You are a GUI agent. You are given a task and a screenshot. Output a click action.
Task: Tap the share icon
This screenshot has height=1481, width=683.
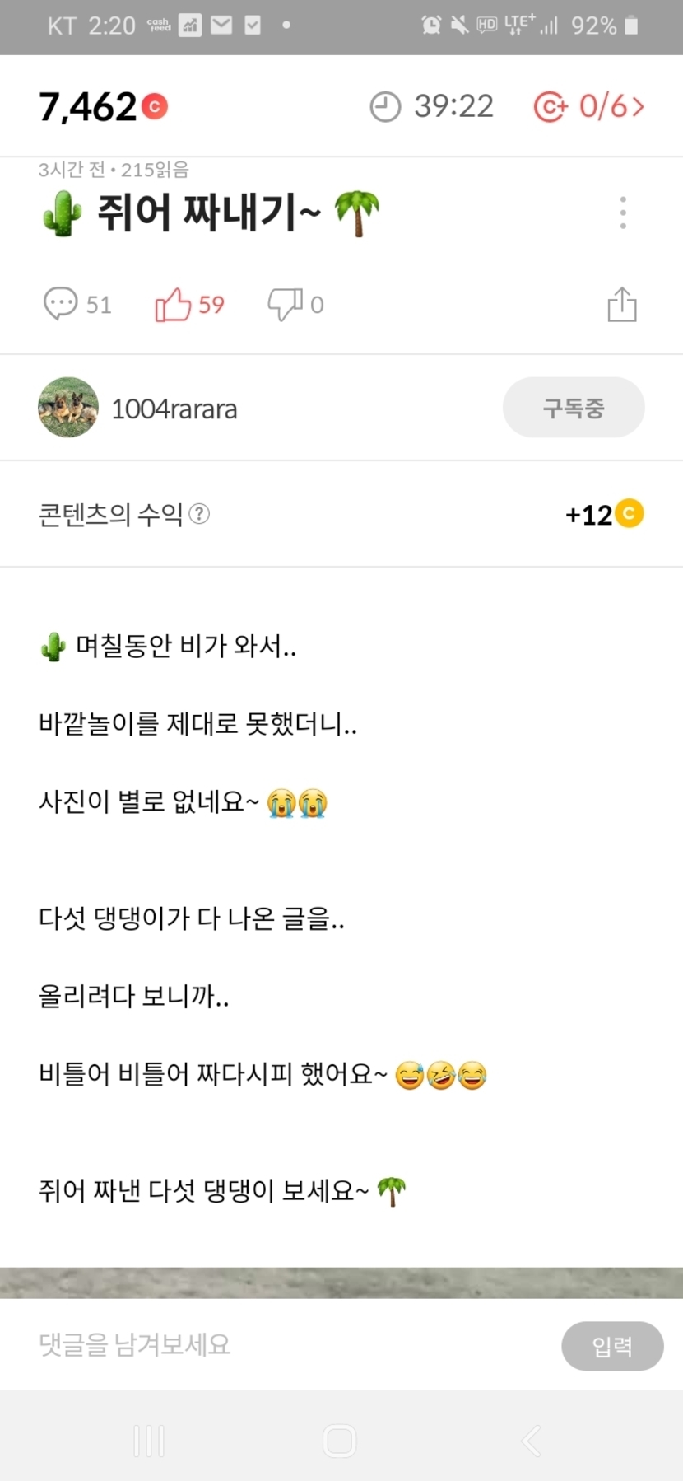622,305
